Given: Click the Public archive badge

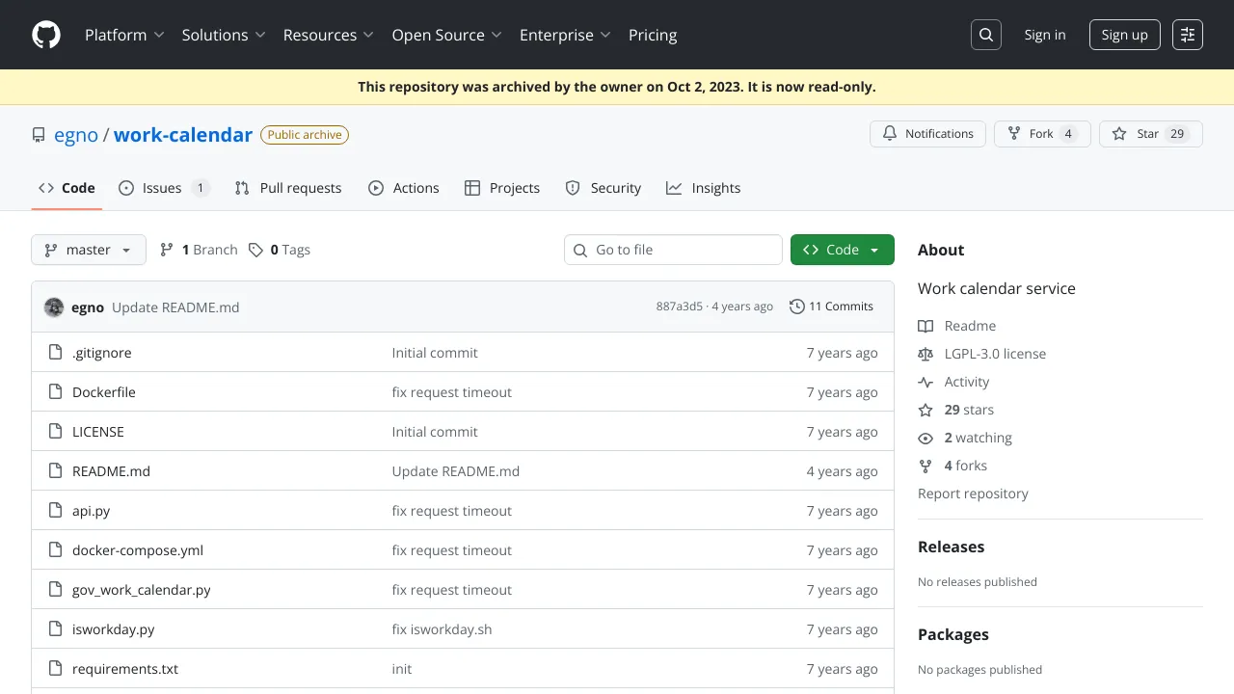Looking at the screenshot, I should pos(305,135).
